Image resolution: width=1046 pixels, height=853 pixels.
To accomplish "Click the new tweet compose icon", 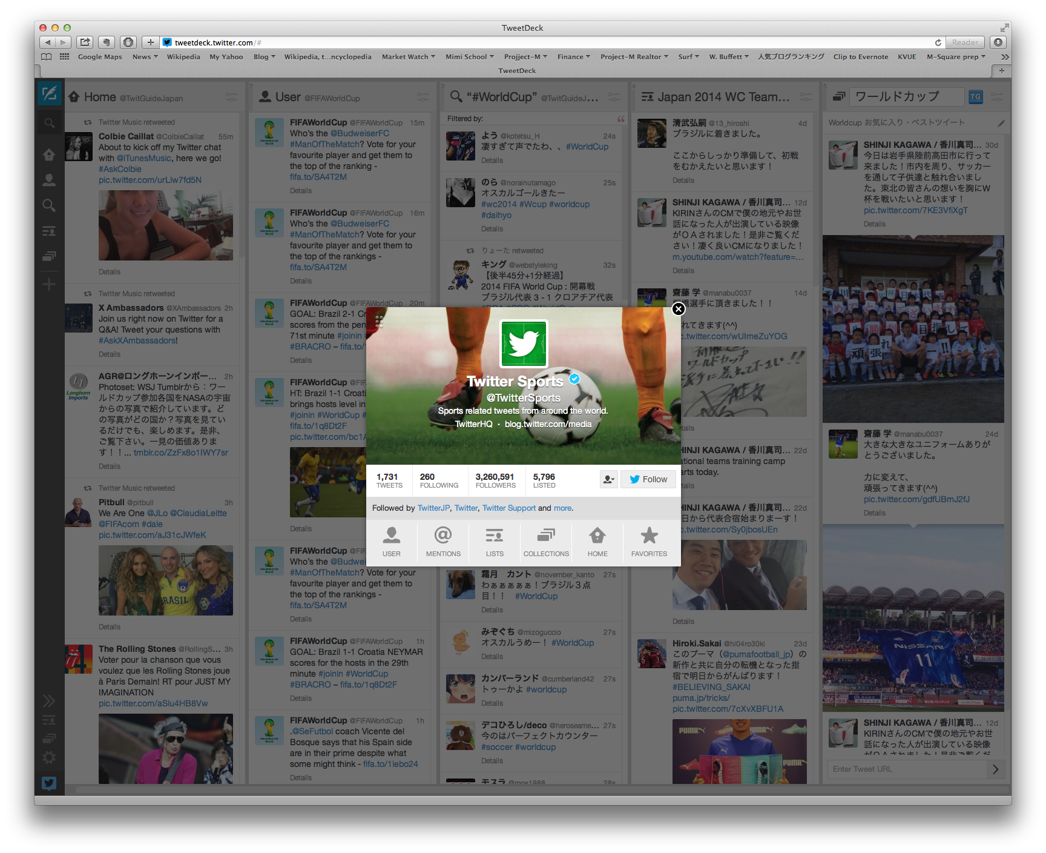I will pyautogui.click(x=49, y=93).
